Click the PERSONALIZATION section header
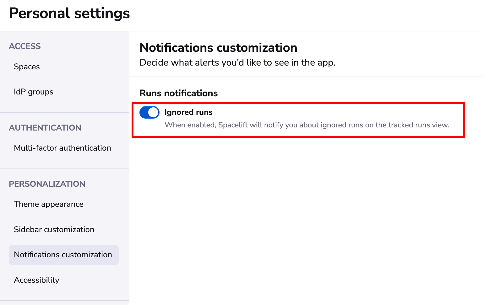Viewport: 483px width, 305px height. pos(47,184)
